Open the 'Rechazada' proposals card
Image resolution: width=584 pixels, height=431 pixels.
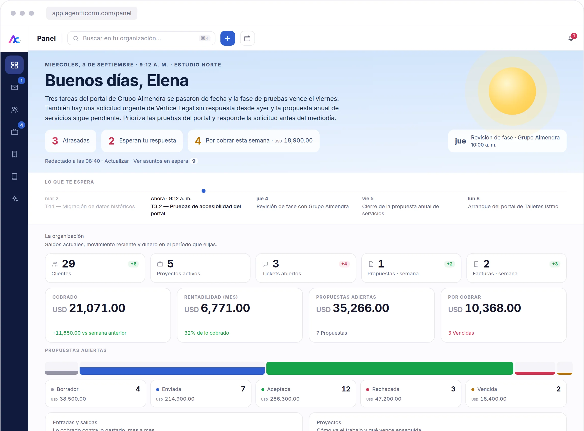click(411, 394)
